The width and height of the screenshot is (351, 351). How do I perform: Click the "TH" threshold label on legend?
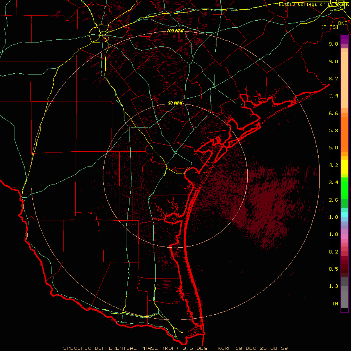pyautogui.click(x=335, y=304)
